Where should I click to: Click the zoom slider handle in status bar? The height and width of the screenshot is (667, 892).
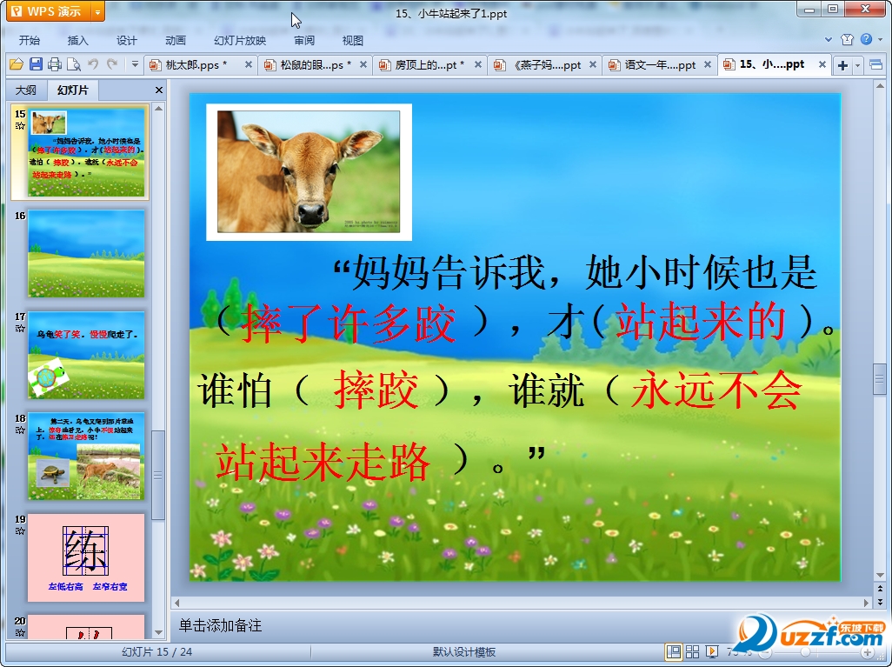pos(806,652)
